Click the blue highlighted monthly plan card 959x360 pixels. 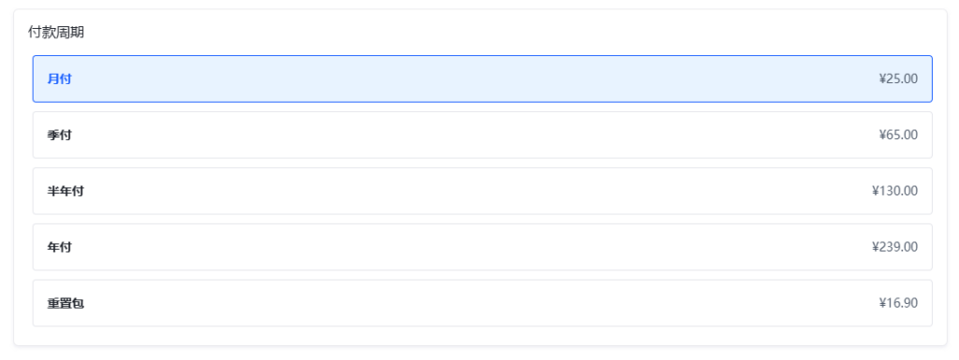tap(482, 79)
